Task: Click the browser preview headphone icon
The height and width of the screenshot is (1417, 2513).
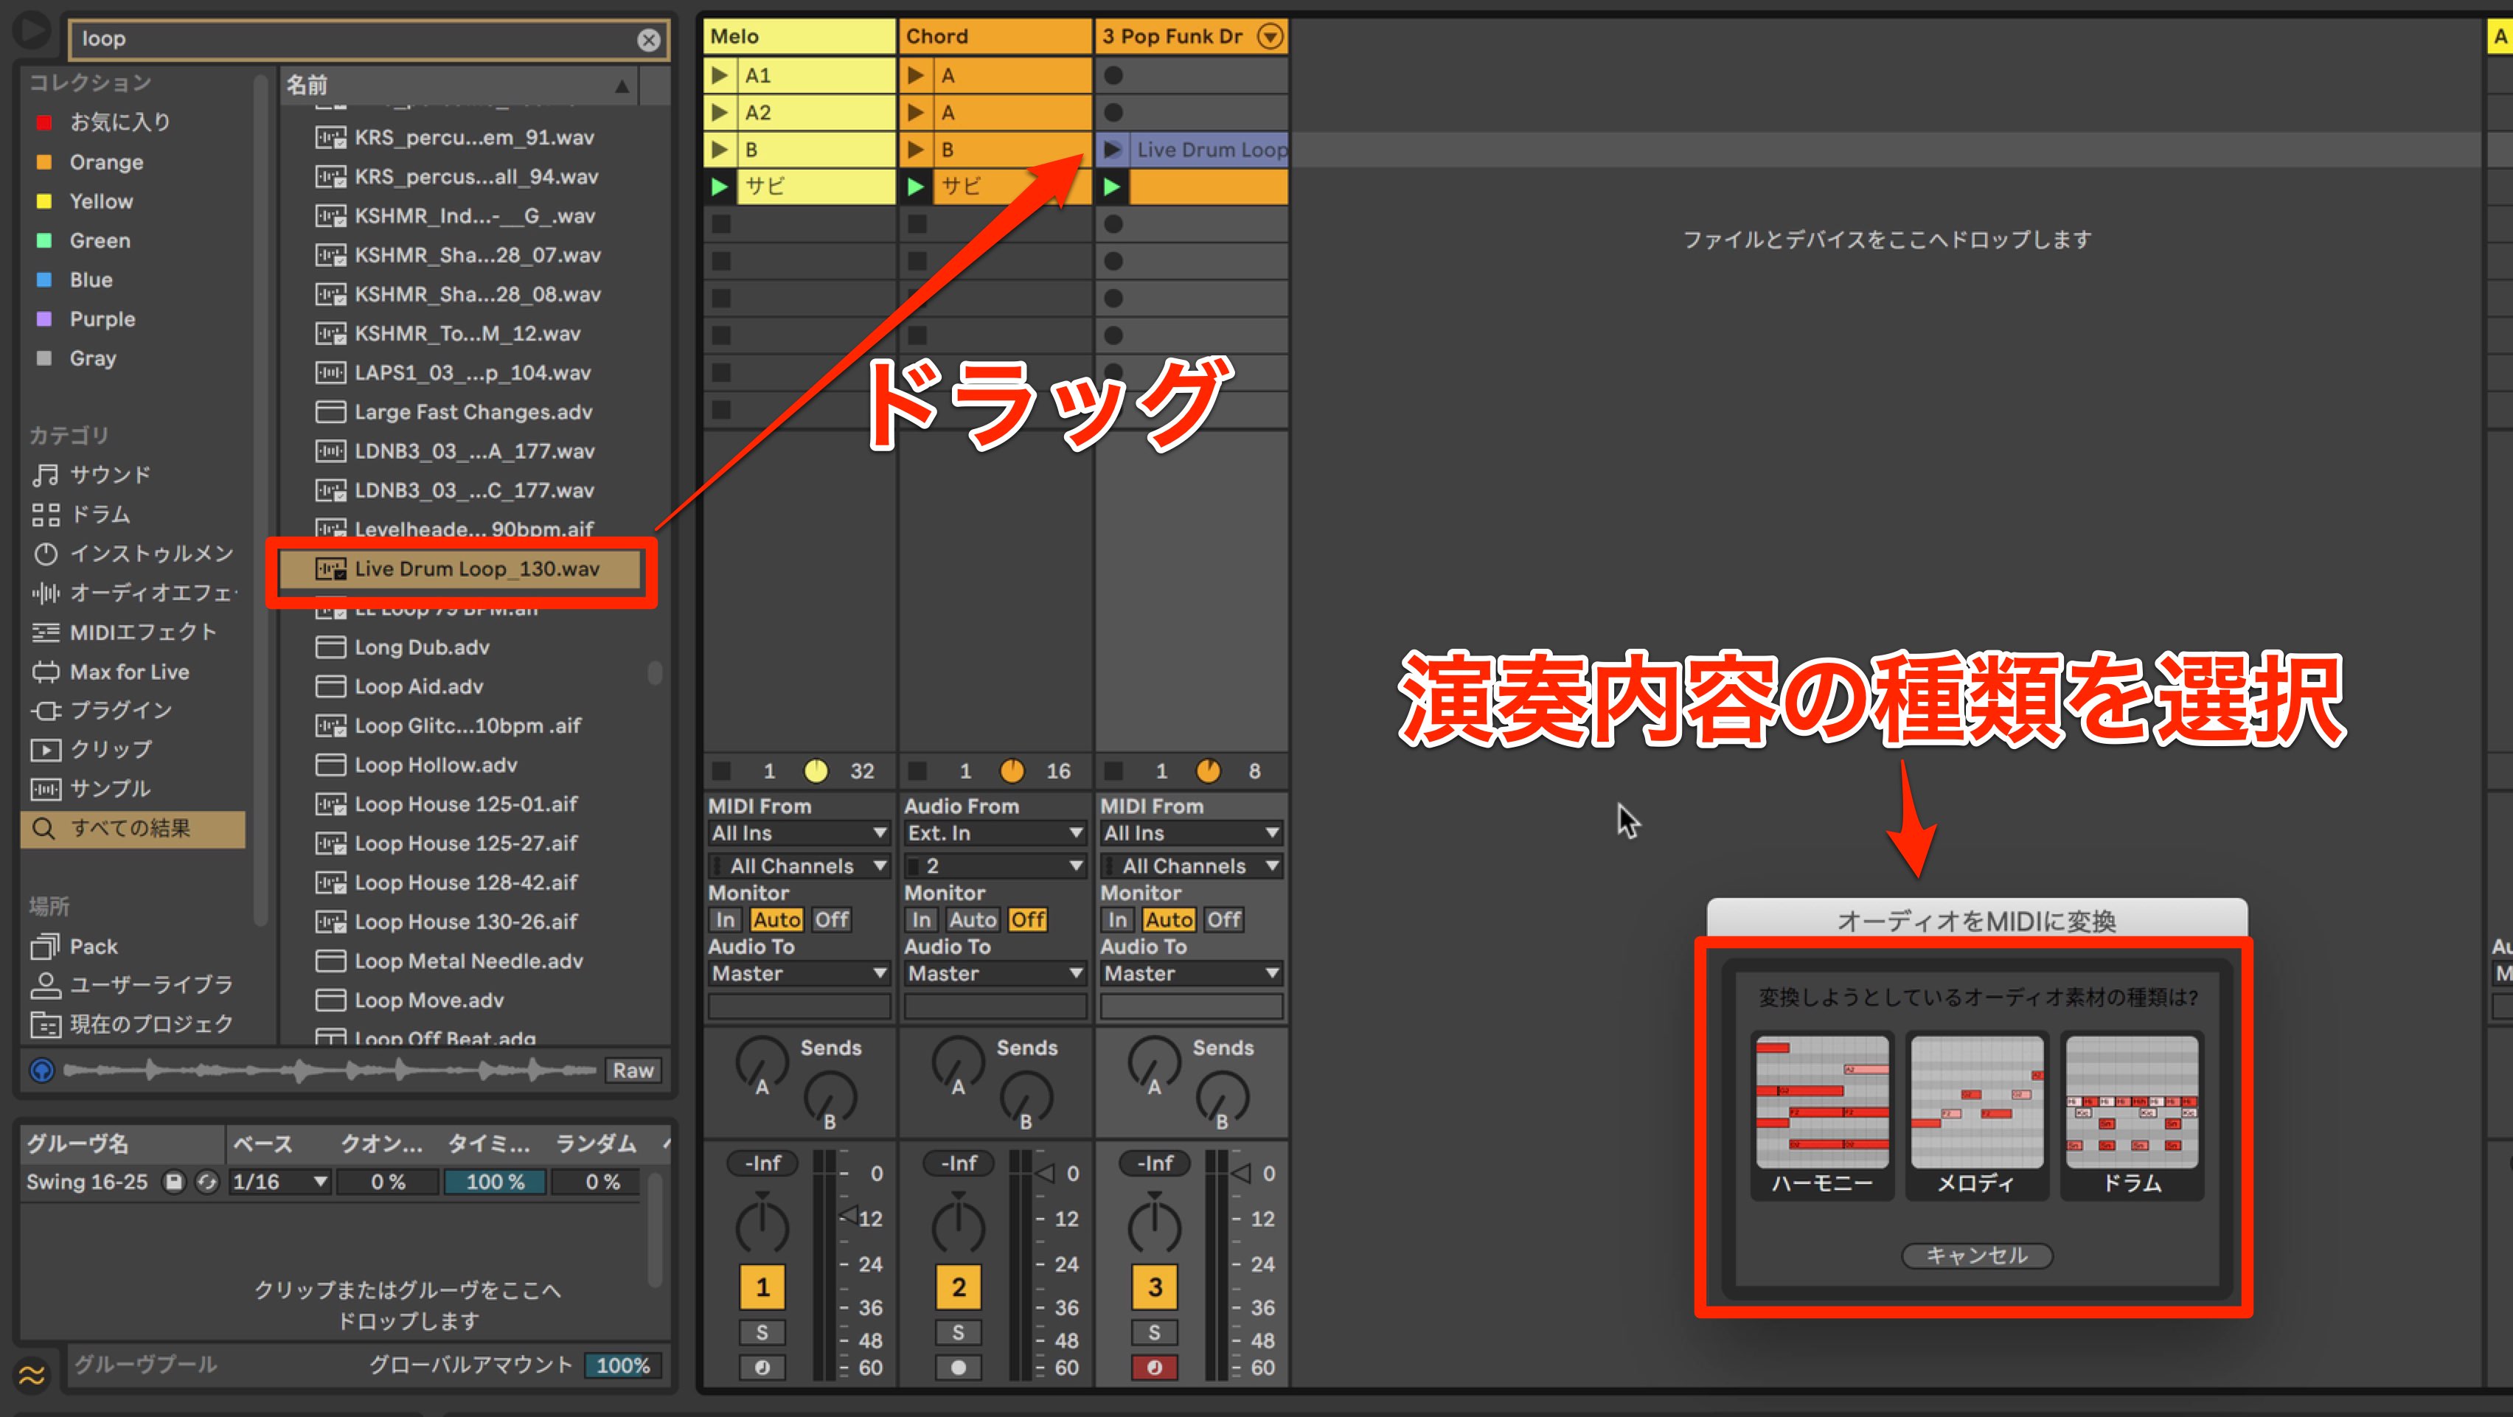Action: click(x=42, y=1070)
